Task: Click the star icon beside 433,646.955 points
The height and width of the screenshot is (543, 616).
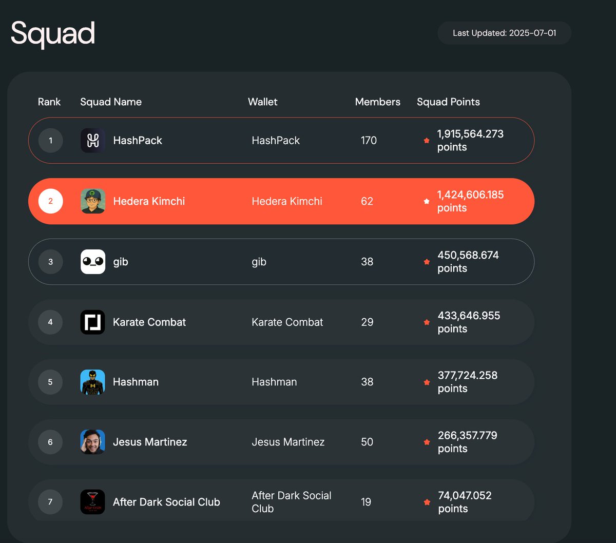Action: [x=427, y=322]
